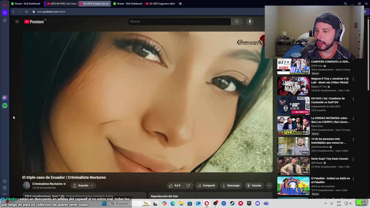
Task: Open options menu for EN VIVO IDV video
Action: point(353,99)
